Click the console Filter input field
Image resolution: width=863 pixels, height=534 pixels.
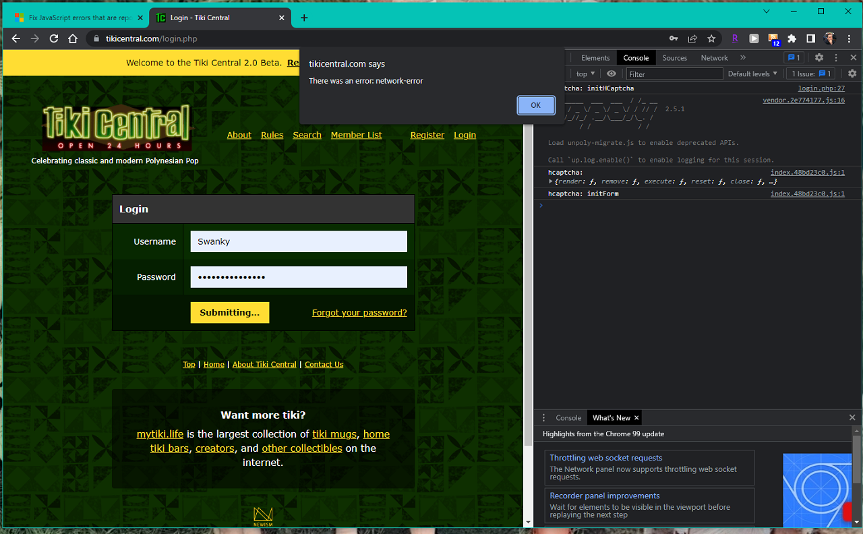click(x=674, y=74)
